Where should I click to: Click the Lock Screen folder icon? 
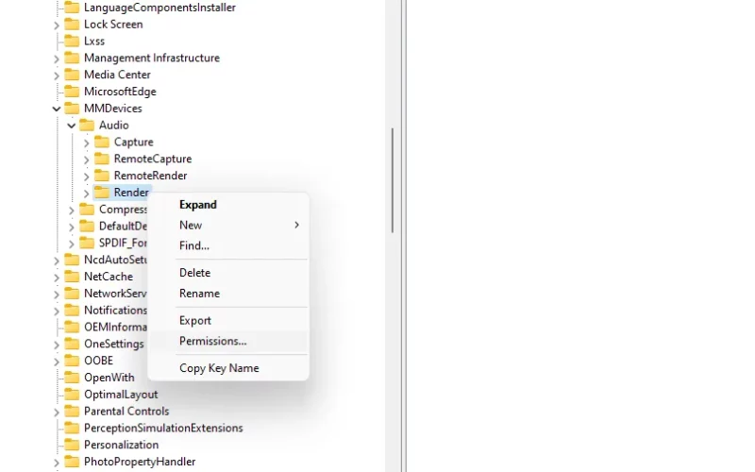[72, 24]
